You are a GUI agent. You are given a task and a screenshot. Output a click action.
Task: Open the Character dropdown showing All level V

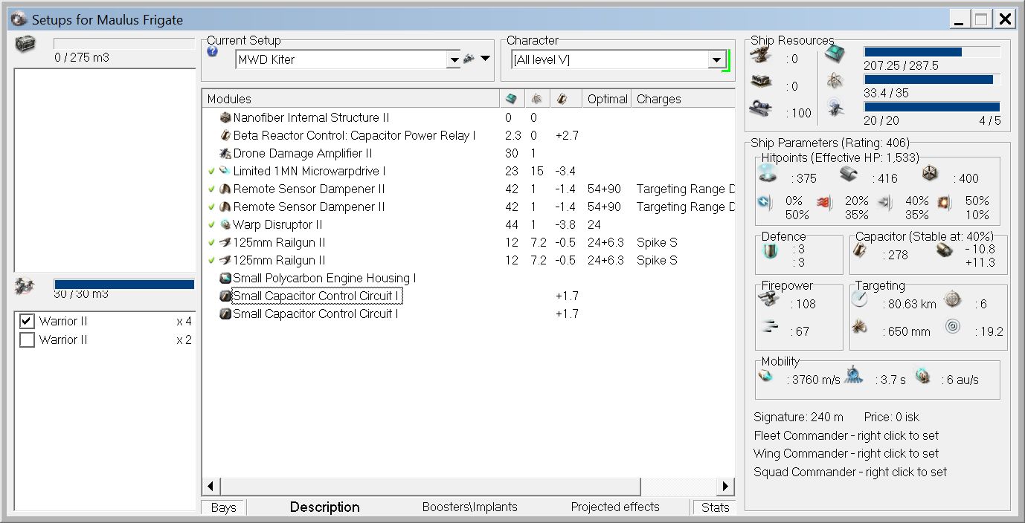click(717, 59)
